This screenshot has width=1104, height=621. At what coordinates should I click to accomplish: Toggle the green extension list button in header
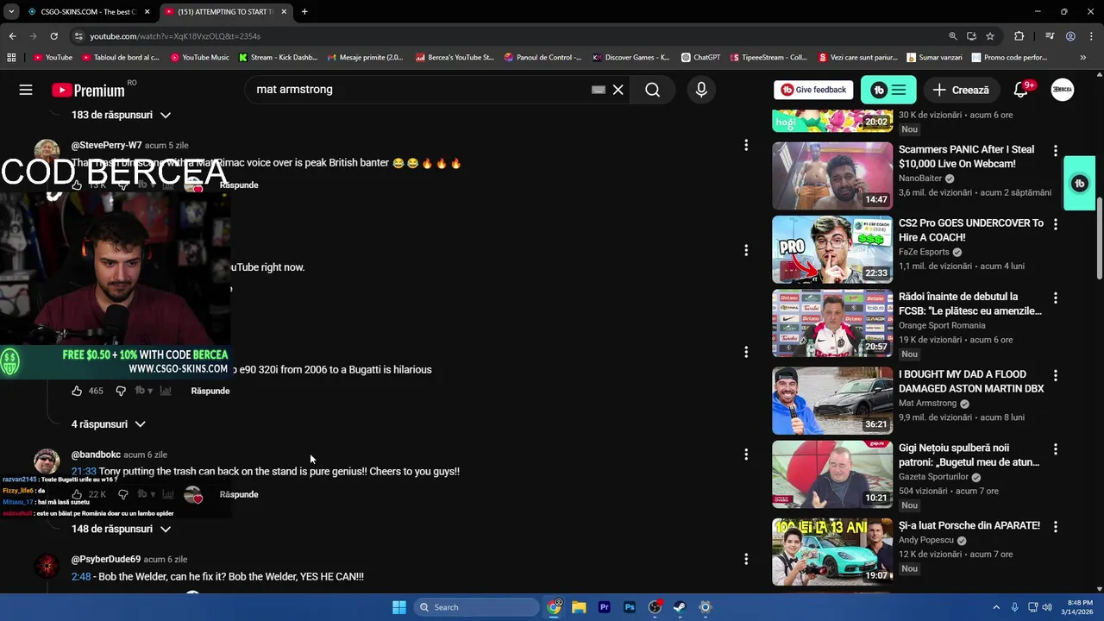pos(888,90)
